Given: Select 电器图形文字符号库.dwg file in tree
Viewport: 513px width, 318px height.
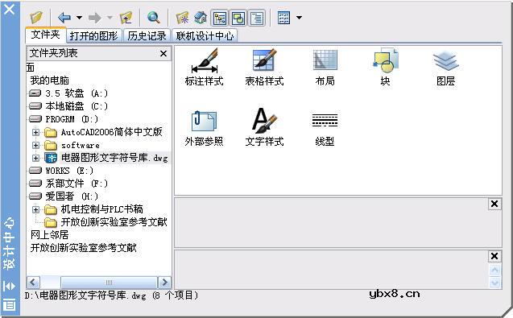Looking at the screenshot, I should (106, 158).
